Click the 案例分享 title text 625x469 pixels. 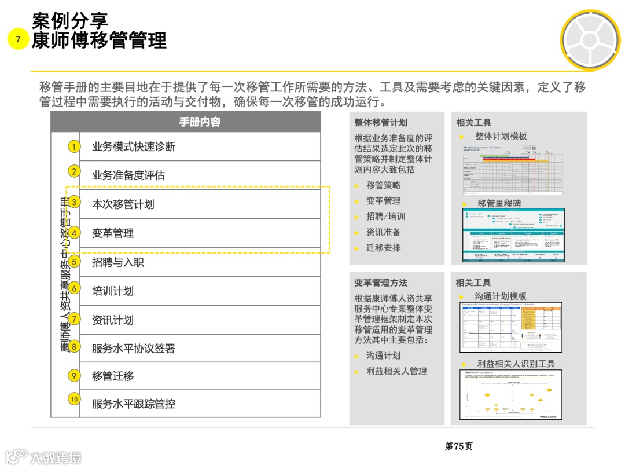click(70, 21)
